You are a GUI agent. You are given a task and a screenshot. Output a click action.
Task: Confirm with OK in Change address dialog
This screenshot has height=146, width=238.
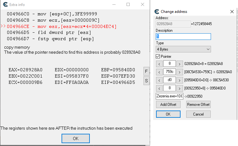168,114
